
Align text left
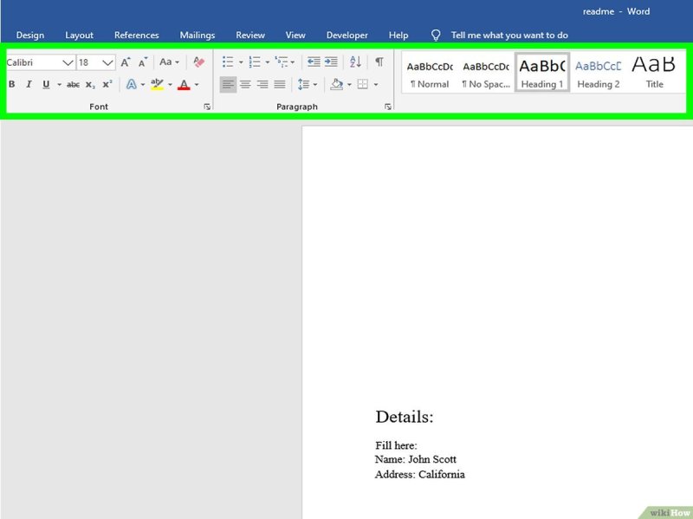point(228,84)
